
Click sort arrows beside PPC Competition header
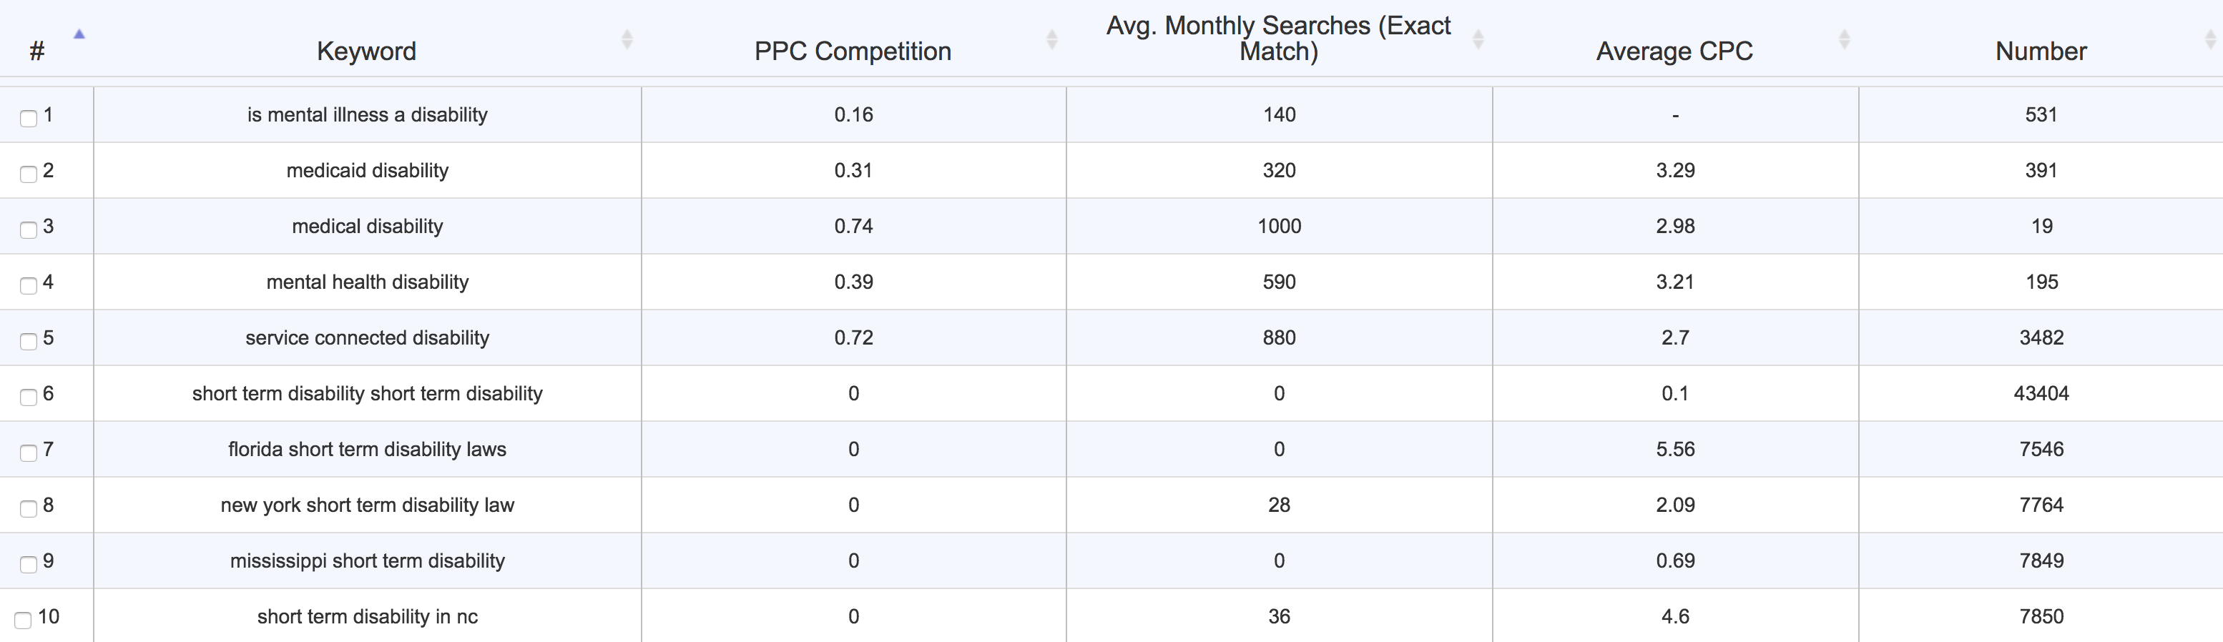pos(1051,39)
